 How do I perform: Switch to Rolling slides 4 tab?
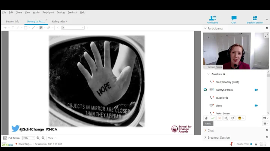pyautogui.click(x=60, y=21)
